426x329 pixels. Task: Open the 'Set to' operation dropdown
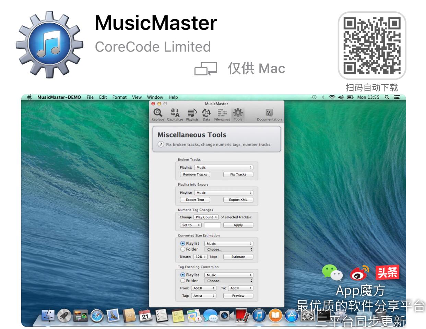coord(191,225)
